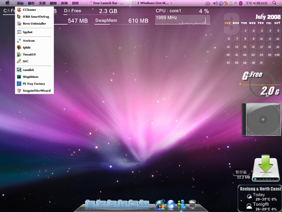Select July 3 in the calendar
Screen dimensions: 282x212
[x=261, y=30]
